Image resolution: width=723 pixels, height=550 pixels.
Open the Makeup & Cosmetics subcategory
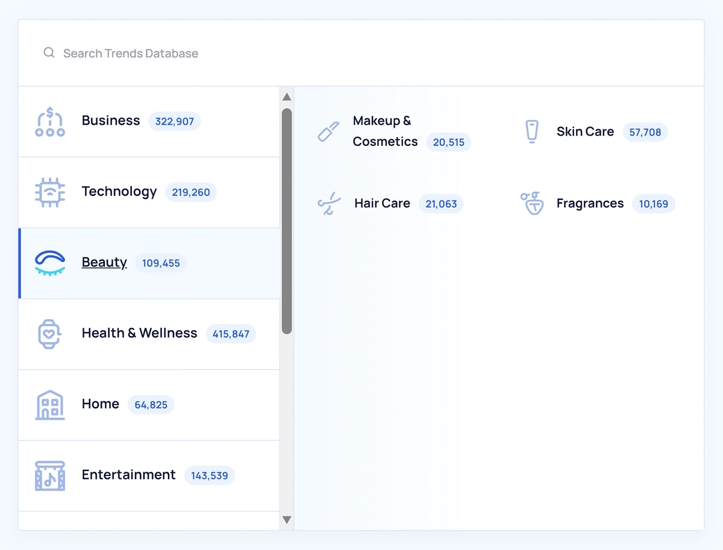tap(394, 131)
